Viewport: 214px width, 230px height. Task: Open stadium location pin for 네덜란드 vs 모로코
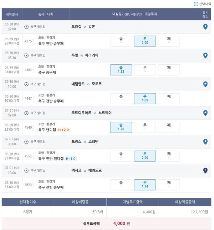click(205, 84)
